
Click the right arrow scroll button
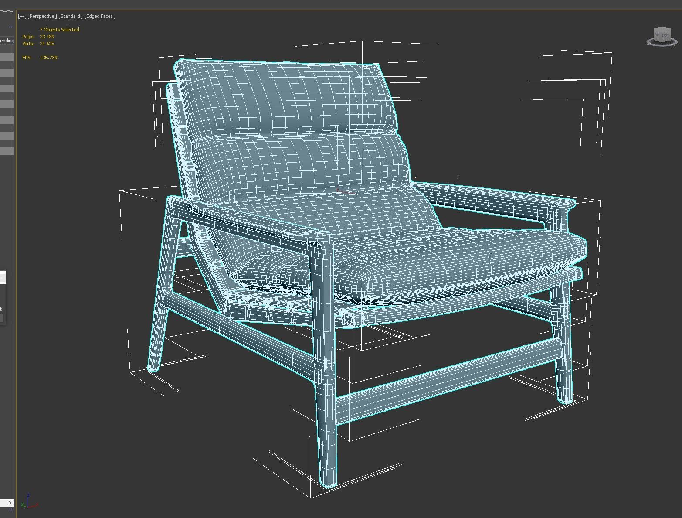[x=10, y=503]
